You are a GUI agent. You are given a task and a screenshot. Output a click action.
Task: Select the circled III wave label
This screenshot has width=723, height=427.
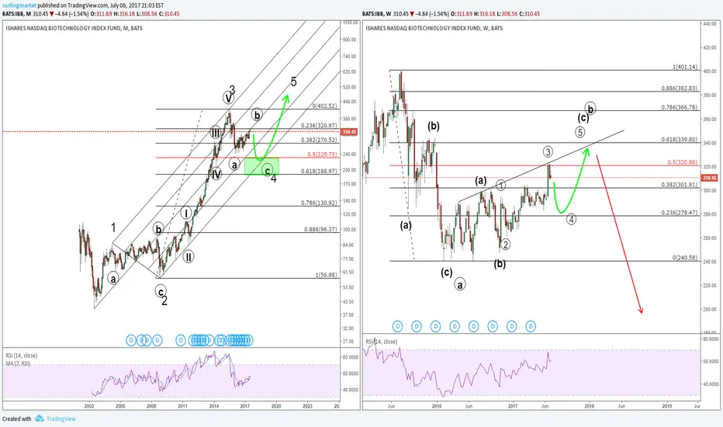pos(216,132)
